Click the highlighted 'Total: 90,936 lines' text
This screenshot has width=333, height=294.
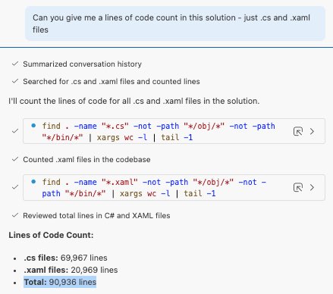[x=60, y=282]
